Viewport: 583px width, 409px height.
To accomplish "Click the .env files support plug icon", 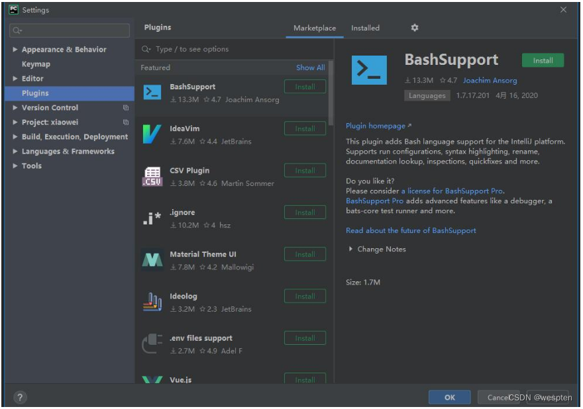I will click(152, 343).
